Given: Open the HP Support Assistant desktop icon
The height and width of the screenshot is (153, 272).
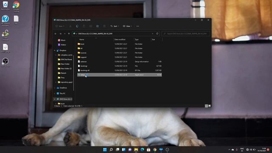Looking at the screenshot, I should point(6,21).
